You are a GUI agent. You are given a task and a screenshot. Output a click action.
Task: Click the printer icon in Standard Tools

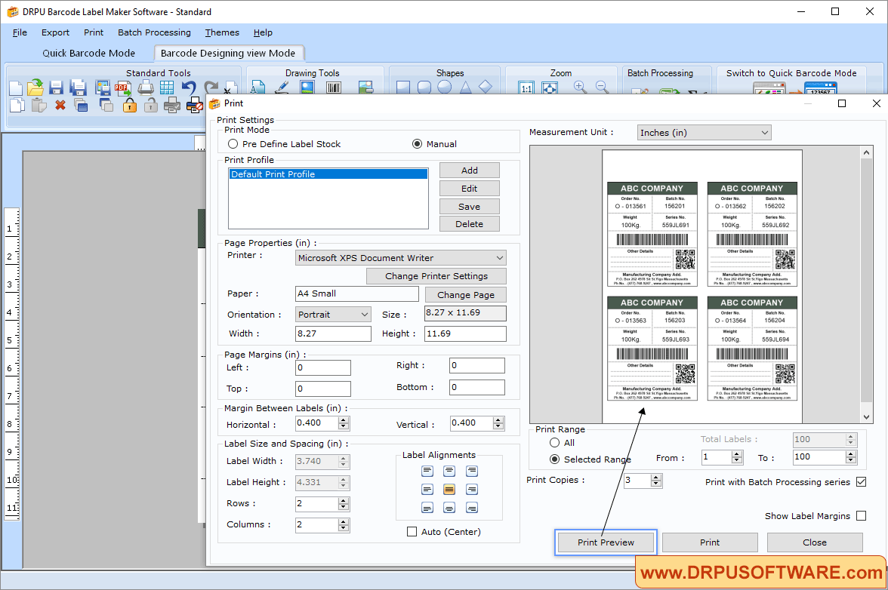pos(146,88)
